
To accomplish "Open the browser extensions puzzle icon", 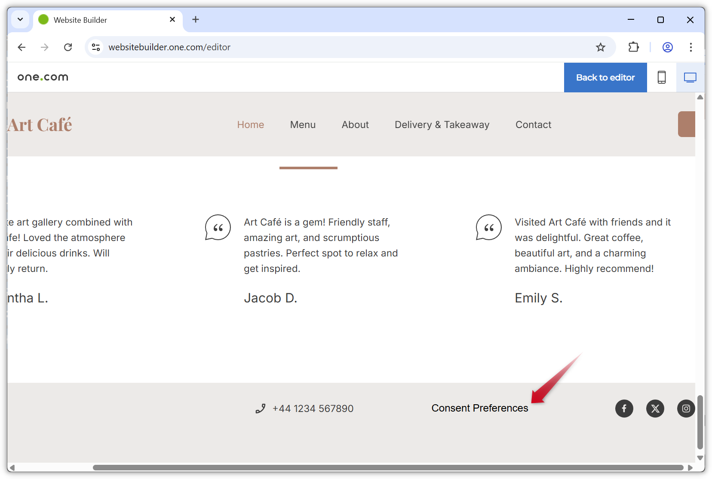I will coord(633,47).
